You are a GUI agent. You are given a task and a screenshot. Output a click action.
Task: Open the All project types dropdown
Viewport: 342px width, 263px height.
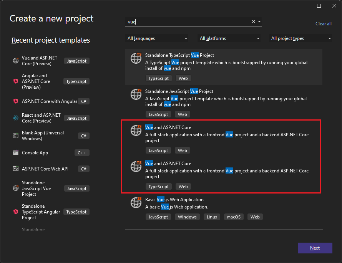point(301,38)
